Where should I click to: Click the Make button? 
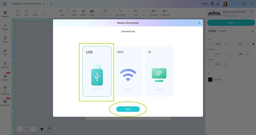231,23
